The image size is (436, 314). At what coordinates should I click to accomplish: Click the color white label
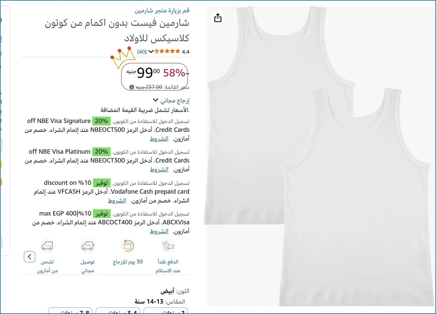pyautogui.click(x=175, y=291)
